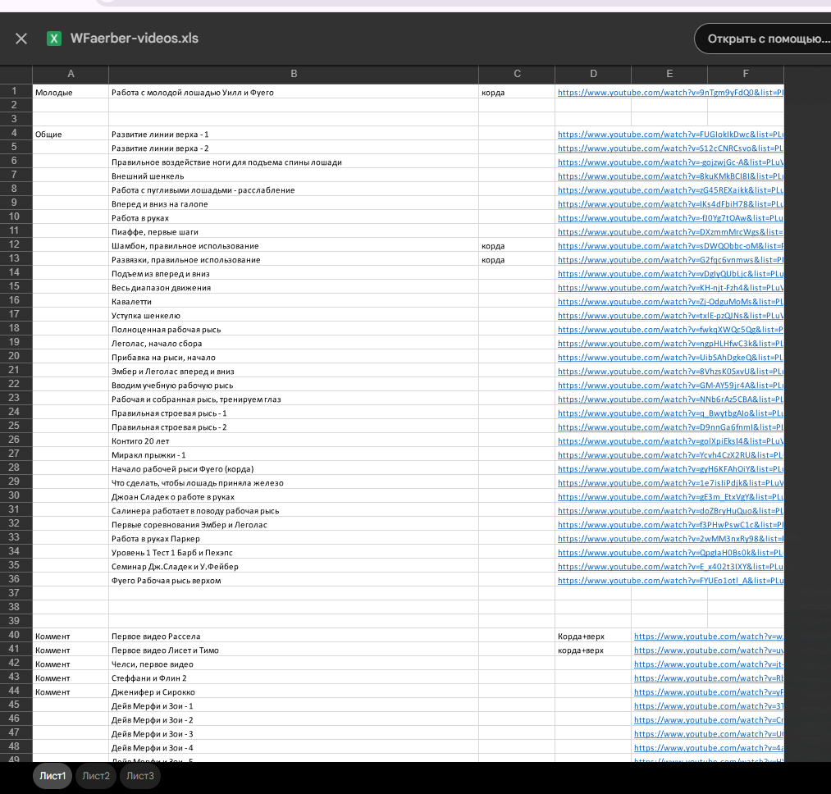831x794 pixels.
Task: Click 'Дейв Мерфи и Зои - 4' cell
Action: [x=294, y=748]
